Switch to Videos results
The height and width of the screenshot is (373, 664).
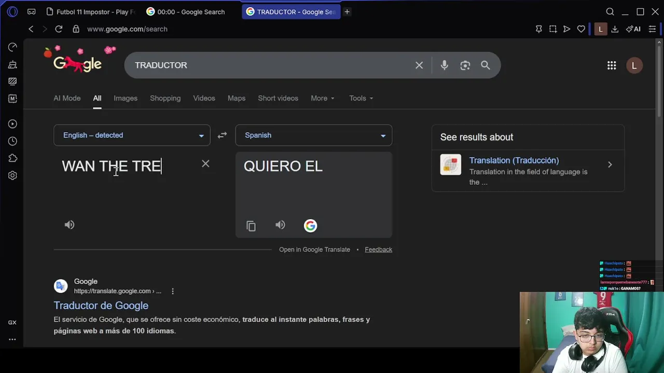(204, 98)
